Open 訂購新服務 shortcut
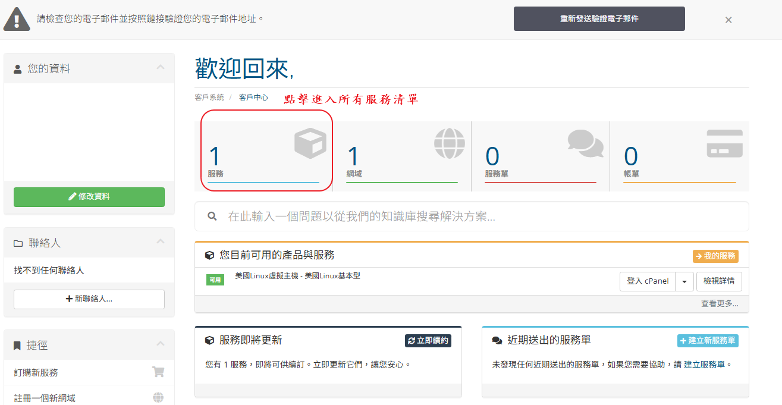Image resolution: width=782 pixels, height=405 pixels. [36, 373]
